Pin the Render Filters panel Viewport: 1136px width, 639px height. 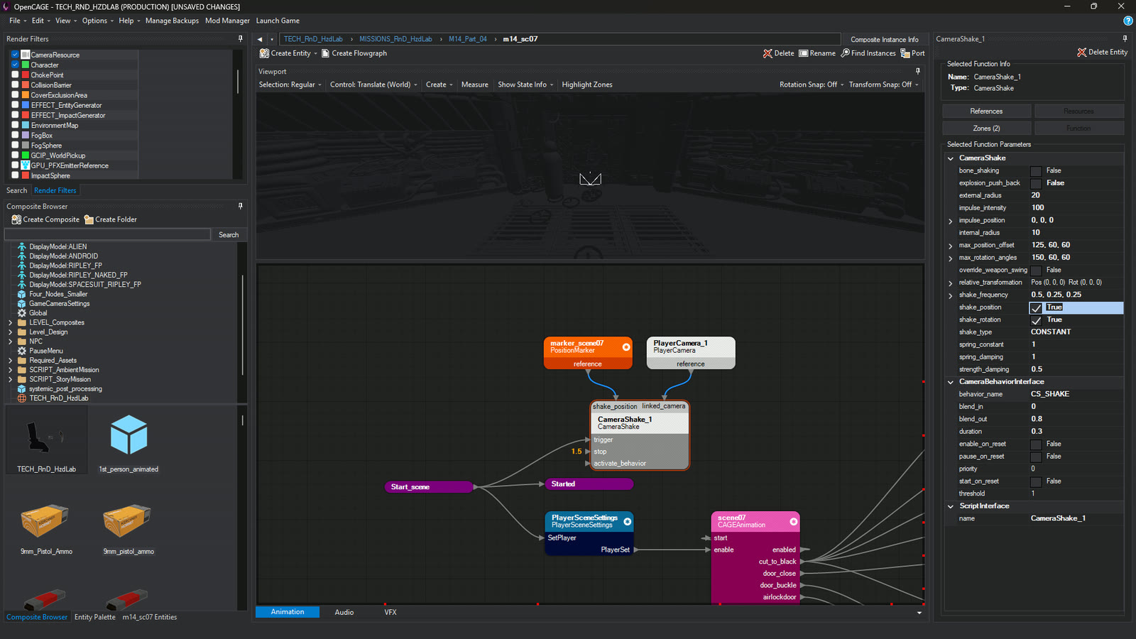coord(240,38)
